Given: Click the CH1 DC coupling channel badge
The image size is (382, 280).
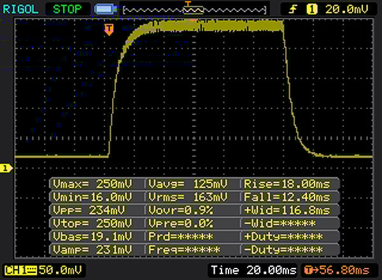Looking at the screenshot, I should pyautogui.click(x=20, y=270).
